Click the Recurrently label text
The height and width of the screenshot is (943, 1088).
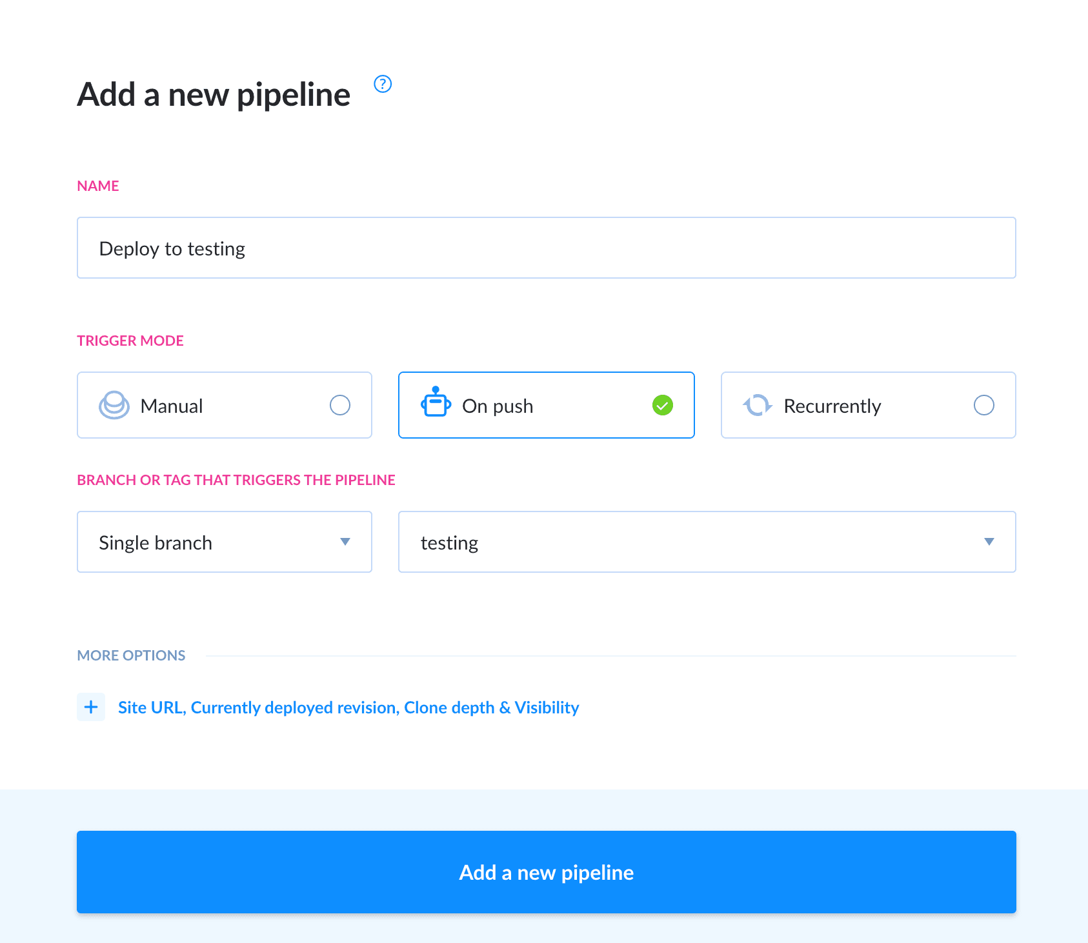832,406
